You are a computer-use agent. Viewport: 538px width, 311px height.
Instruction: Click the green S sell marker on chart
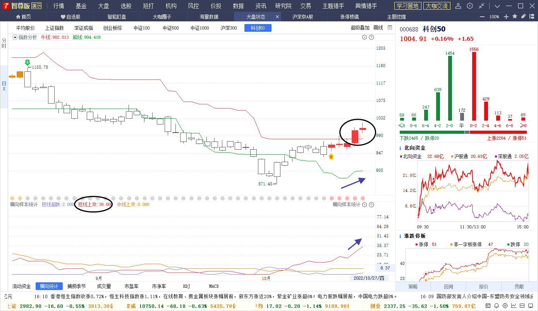pos(28,62)
